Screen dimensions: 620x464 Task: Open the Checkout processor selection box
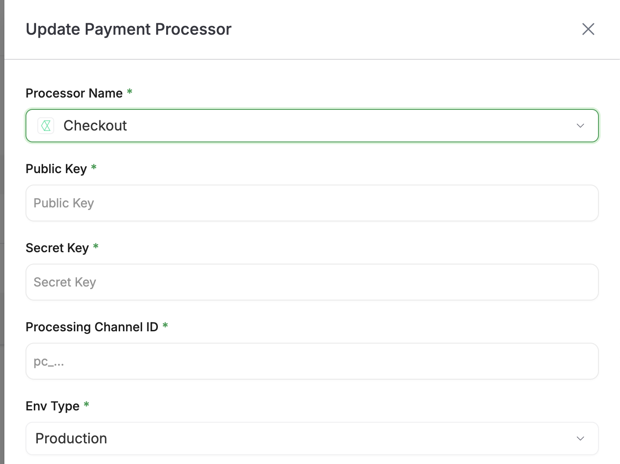pos(308,126)
